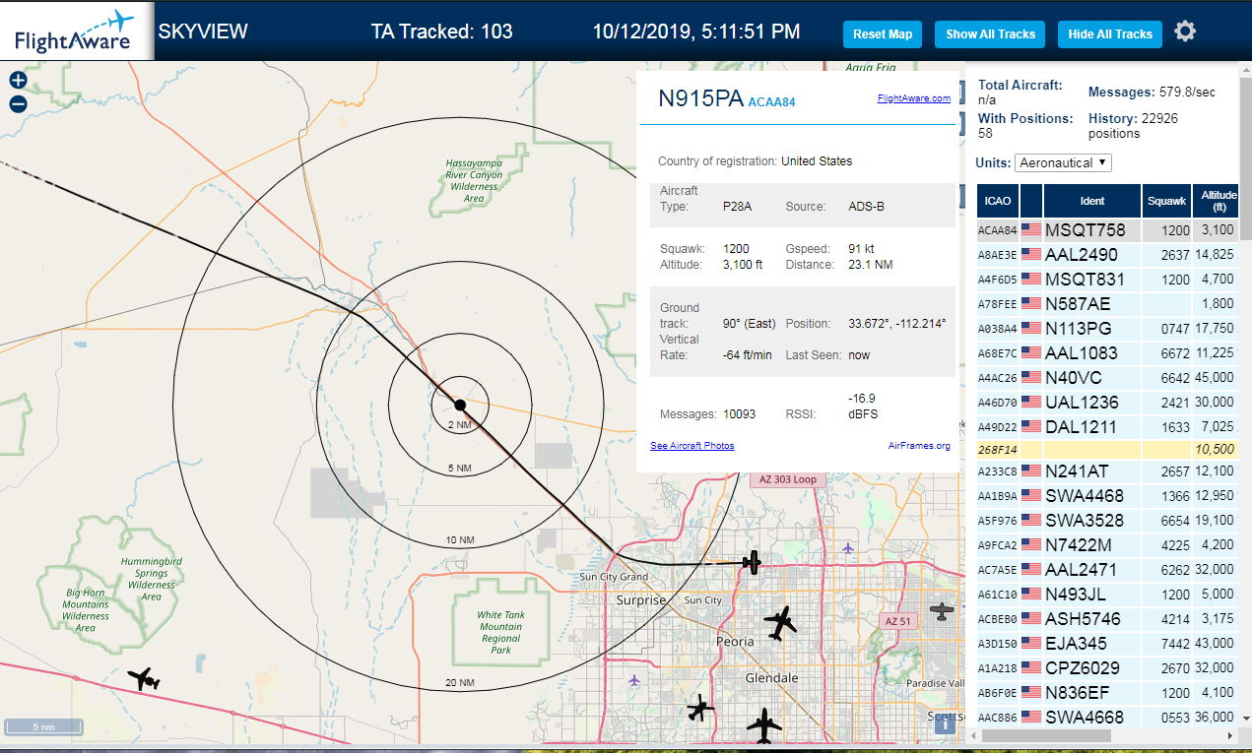Click the US flag in the EJA345 row
Screen dimensions: 1252x753
pyautogui.click(x=1031, y=644)
